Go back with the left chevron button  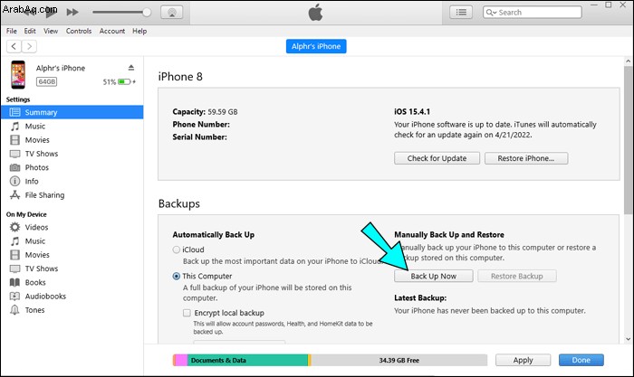tap(14, 46)
